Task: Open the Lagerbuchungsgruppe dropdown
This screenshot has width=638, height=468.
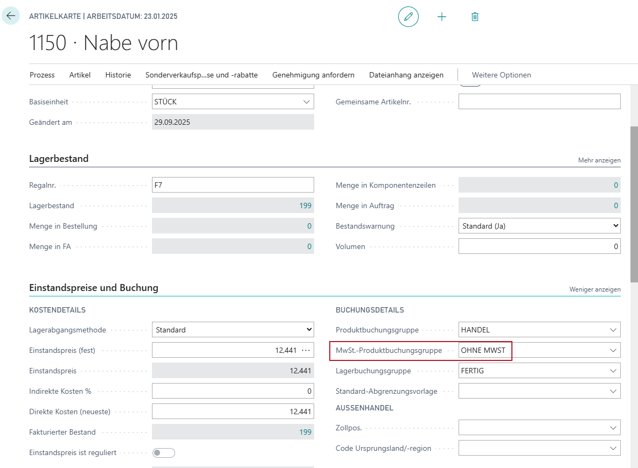Action: pyautogui.click(x=613, y=371)
